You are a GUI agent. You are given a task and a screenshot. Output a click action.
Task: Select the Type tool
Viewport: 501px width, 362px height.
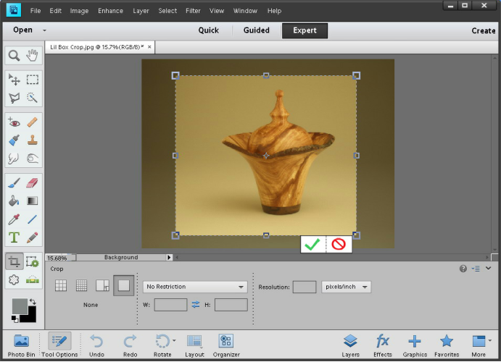point(14,237)
